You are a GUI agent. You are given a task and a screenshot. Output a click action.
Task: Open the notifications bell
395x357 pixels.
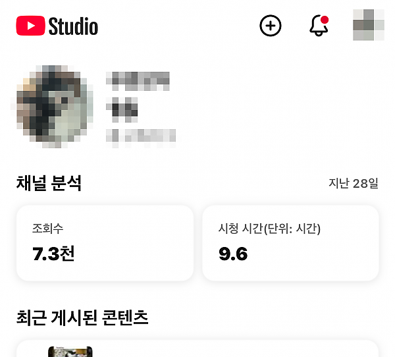tap(319, 26)
